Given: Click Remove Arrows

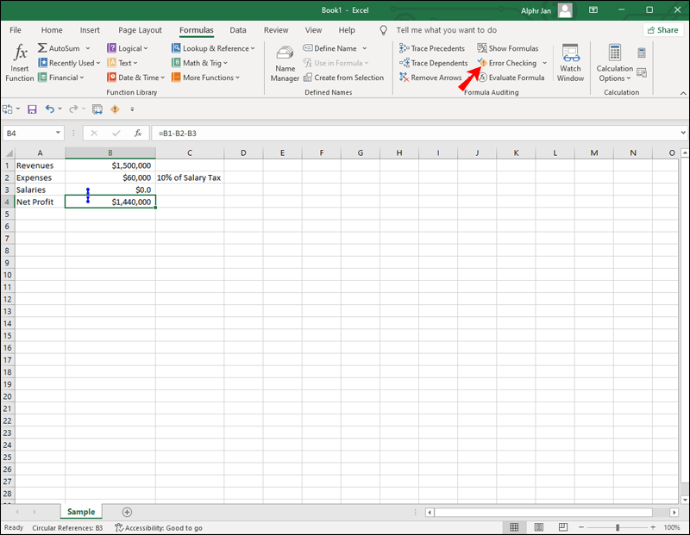Looking at the screenshot, I should pyautogui.click(x=430, y=78).
